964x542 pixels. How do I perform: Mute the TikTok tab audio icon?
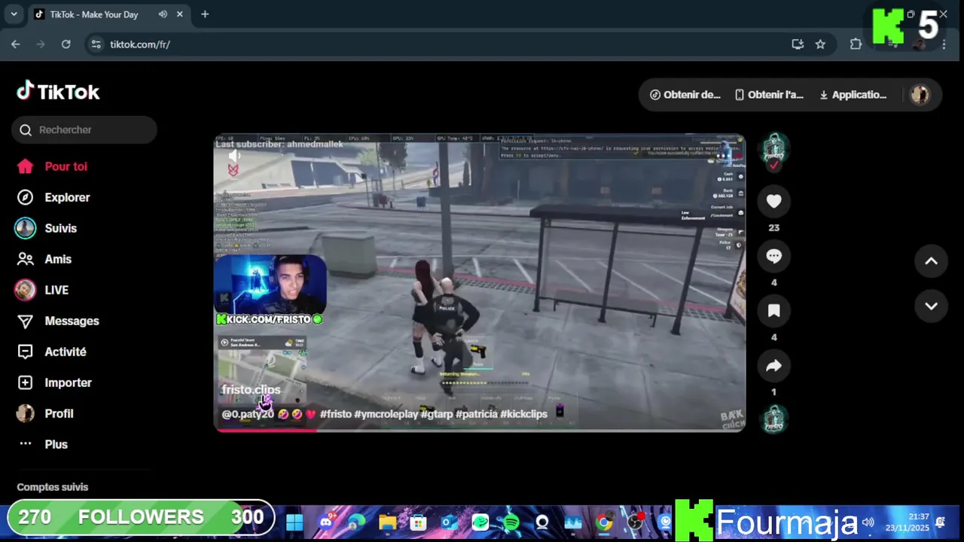click(163, 14)
